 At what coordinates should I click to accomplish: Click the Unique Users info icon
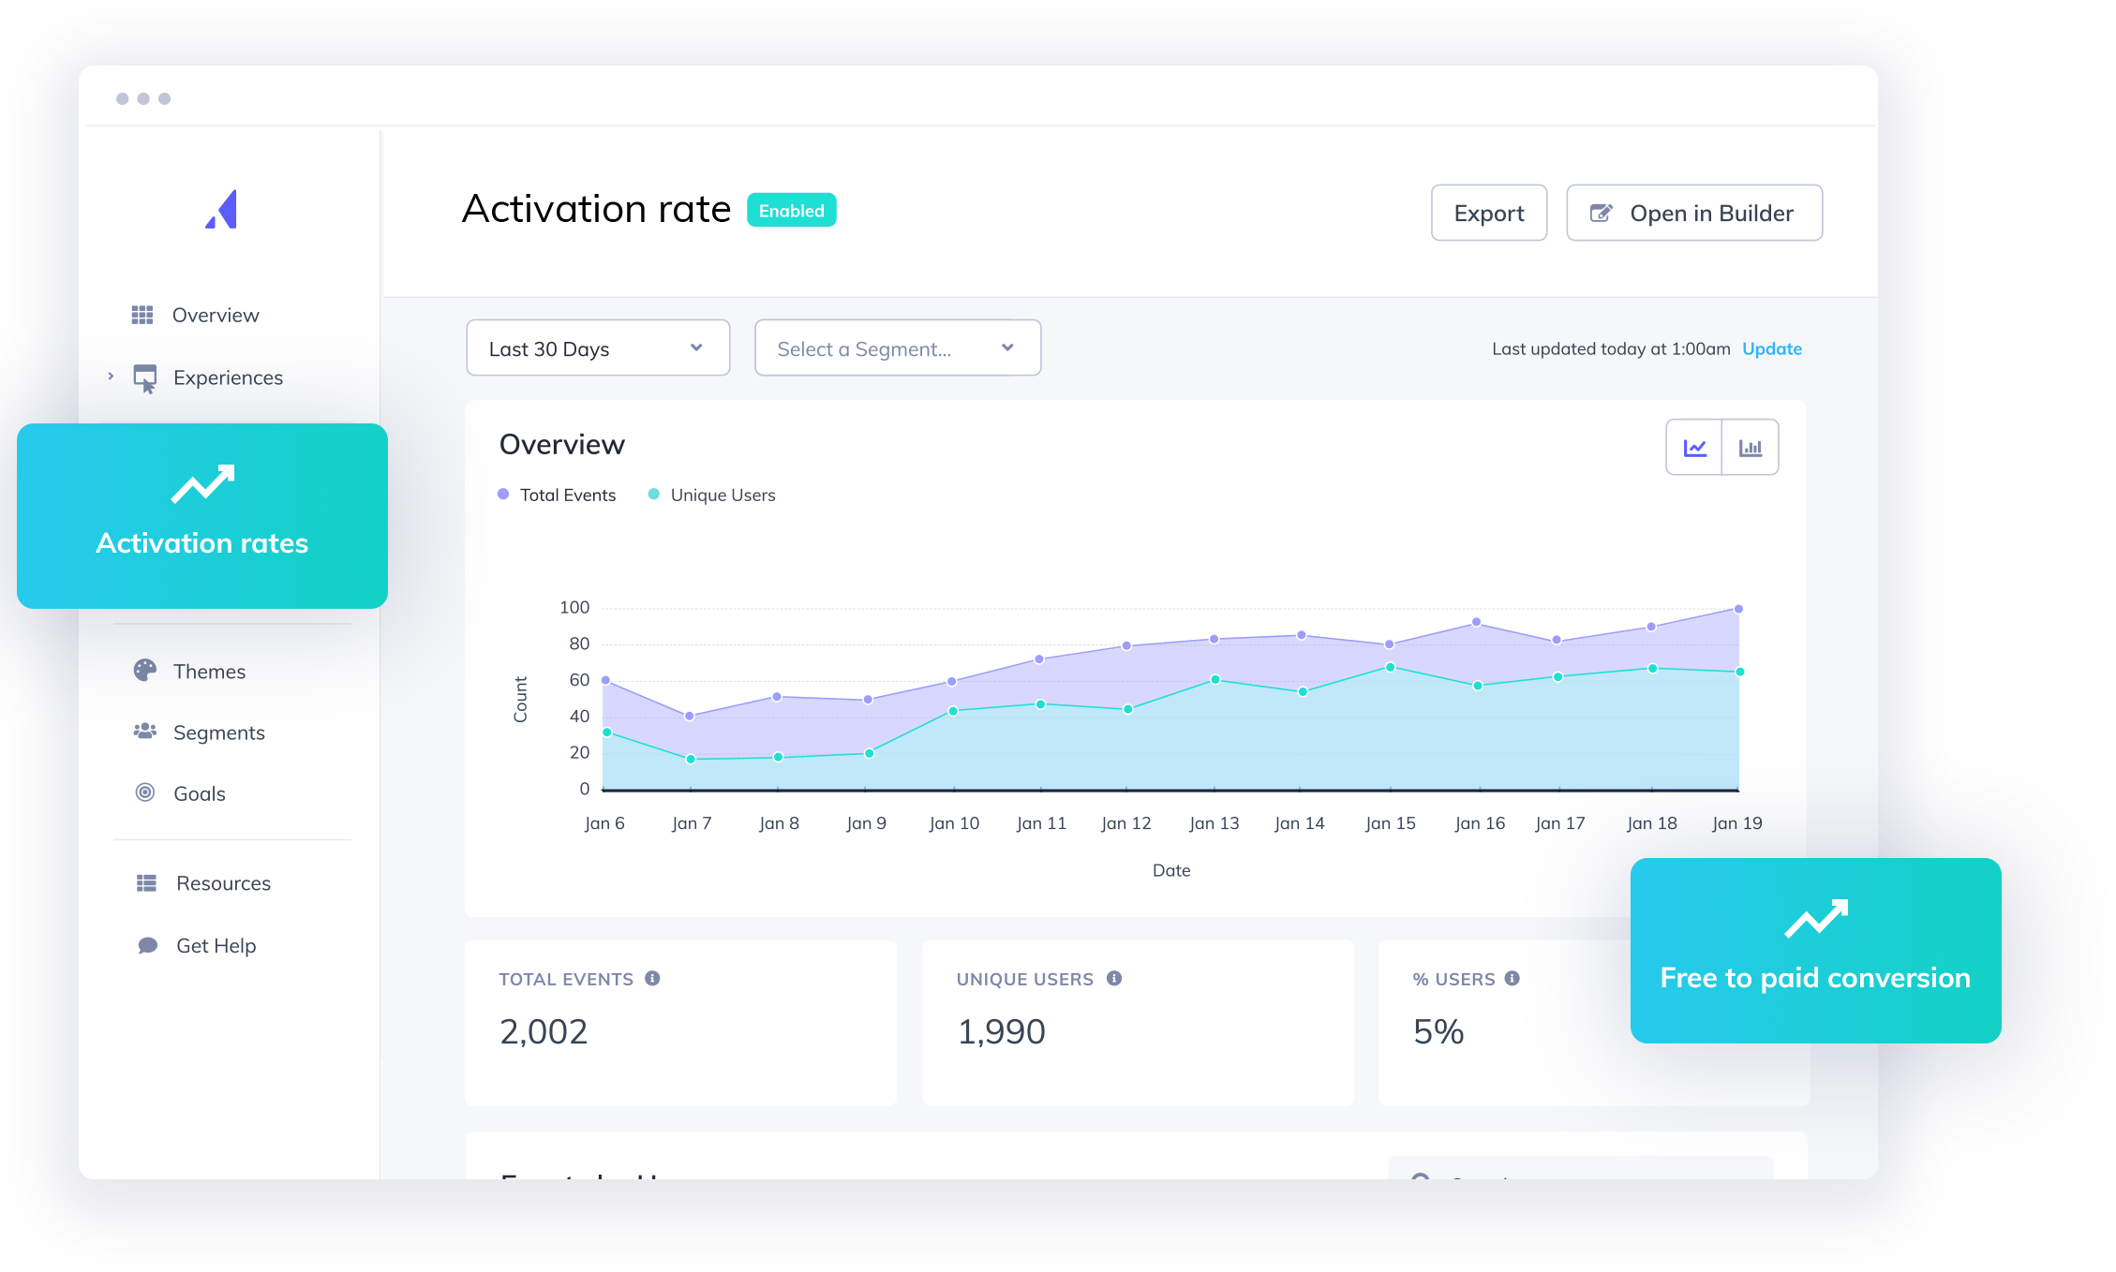click(1114, 978)
